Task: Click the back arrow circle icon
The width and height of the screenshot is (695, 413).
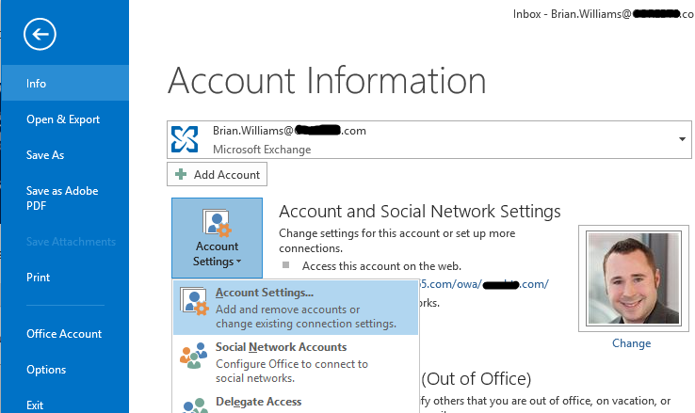Action: point(40,34)
